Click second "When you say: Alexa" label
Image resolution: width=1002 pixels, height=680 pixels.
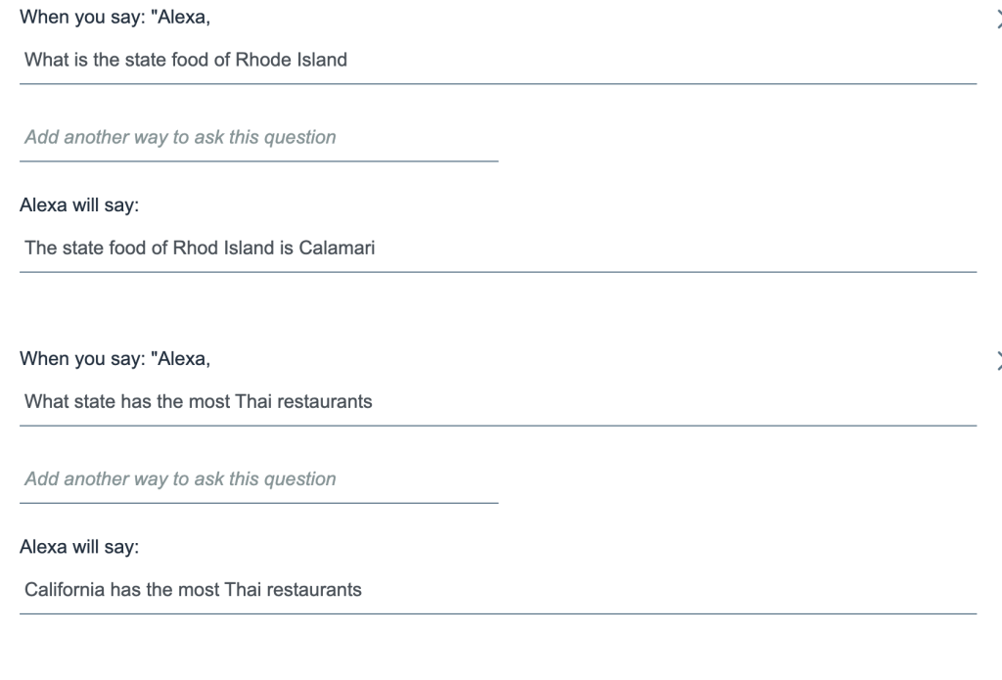pyautogui.click(x=114, y=359)
